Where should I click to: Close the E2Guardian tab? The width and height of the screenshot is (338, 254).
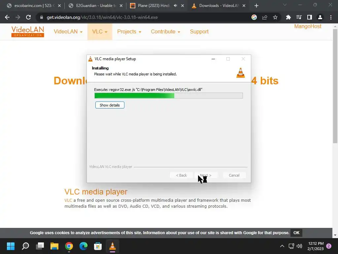(121, 6)
